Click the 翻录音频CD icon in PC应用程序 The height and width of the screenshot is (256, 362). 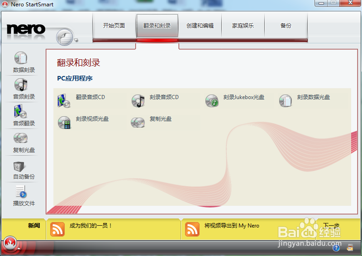click(x=64, y=101)
